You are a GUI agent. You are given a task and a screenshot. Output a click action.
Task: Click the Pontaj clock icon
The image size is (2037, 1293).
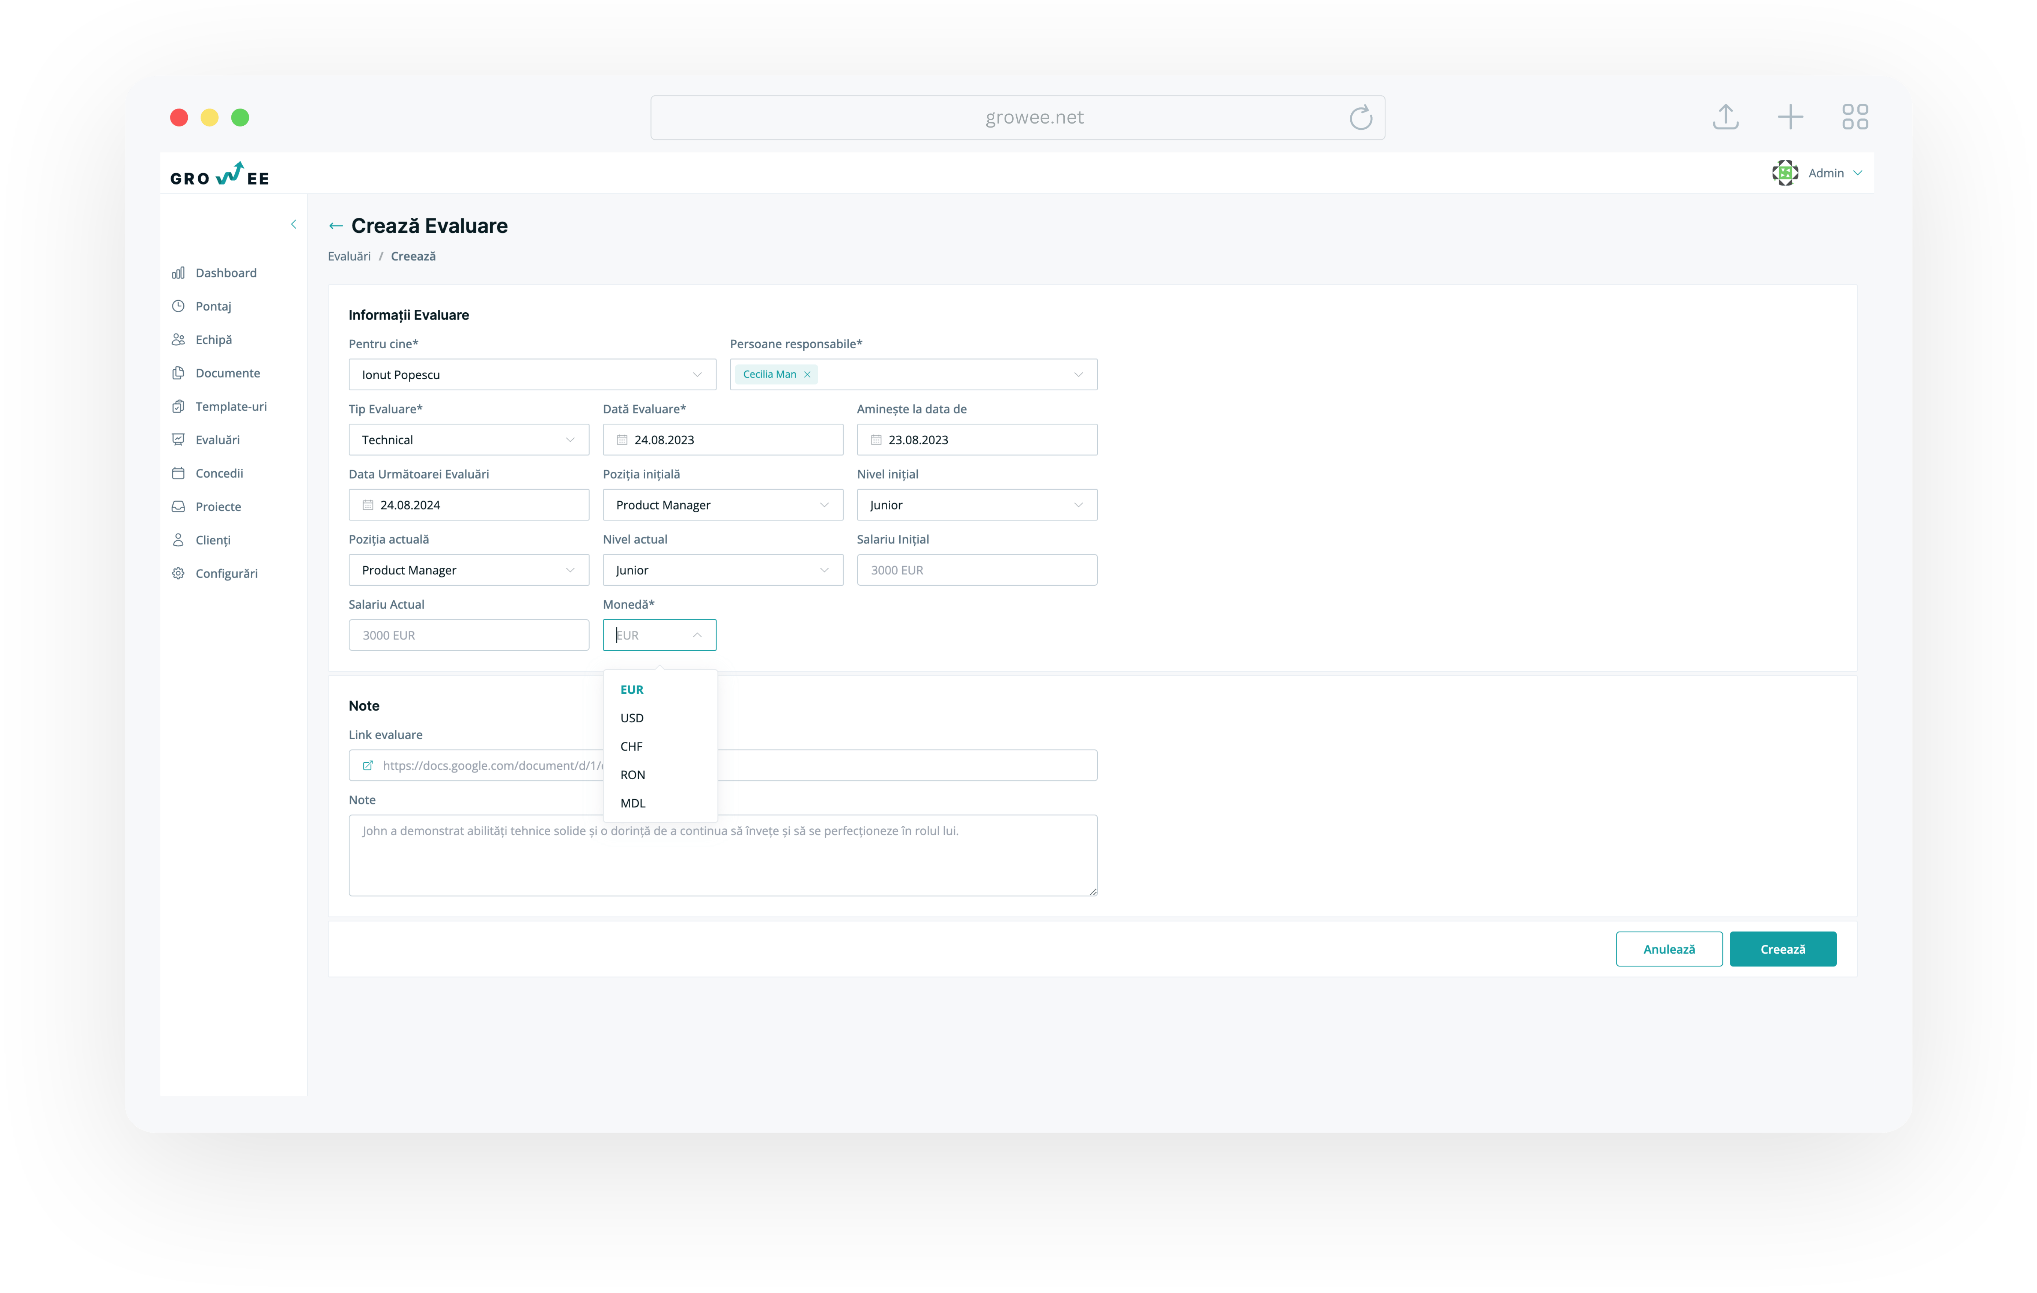point(178,306)
